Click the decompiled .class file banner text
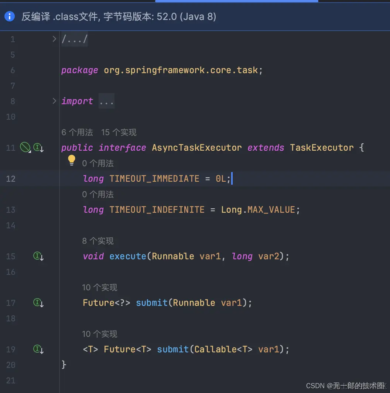 [x=119, y=17]
